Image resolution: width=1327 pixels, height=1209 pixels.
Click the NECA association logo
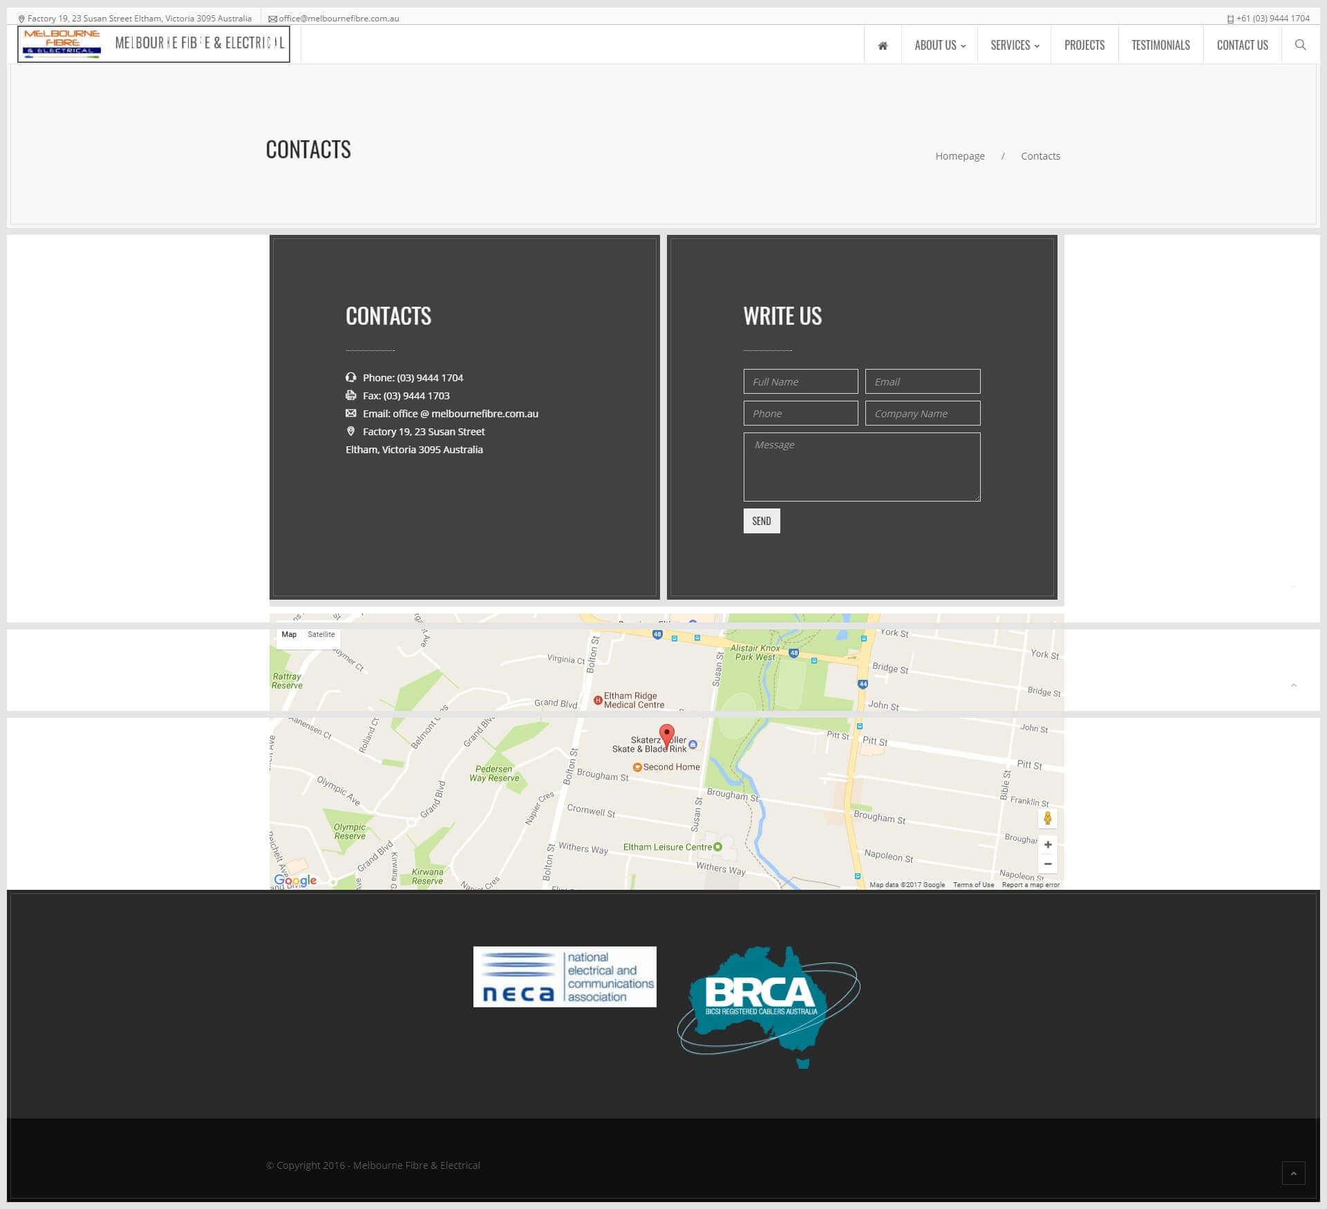[x=565, y=977]
